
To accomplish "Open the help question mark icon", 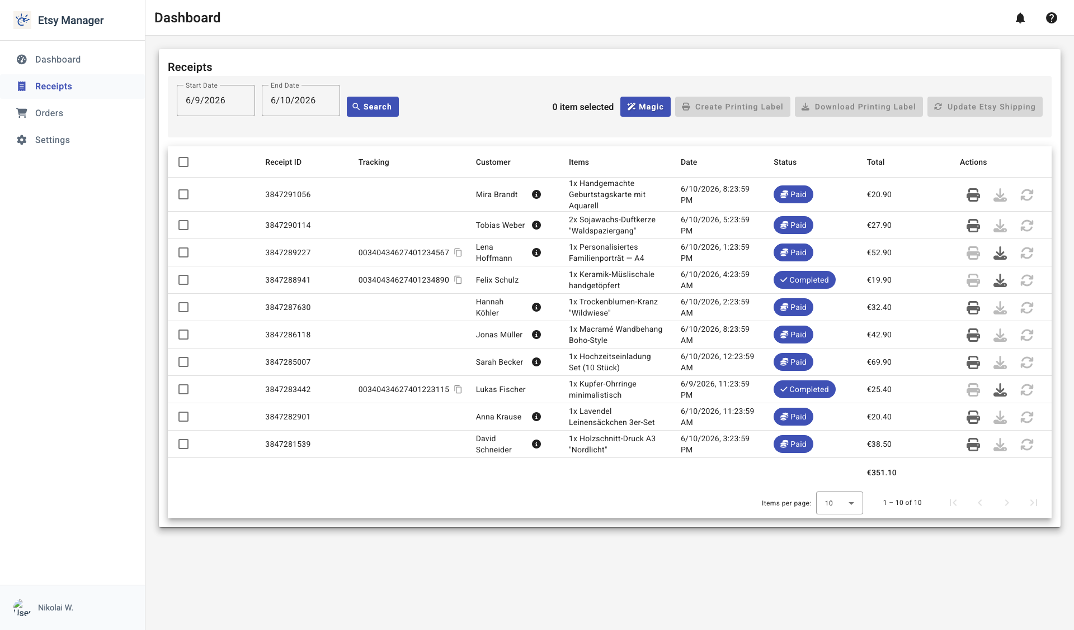I will [1052, 18].
